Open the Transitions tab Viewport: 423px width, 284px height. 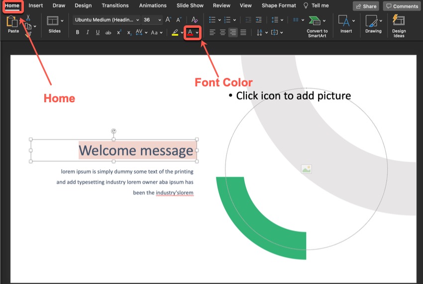[115, 5]
